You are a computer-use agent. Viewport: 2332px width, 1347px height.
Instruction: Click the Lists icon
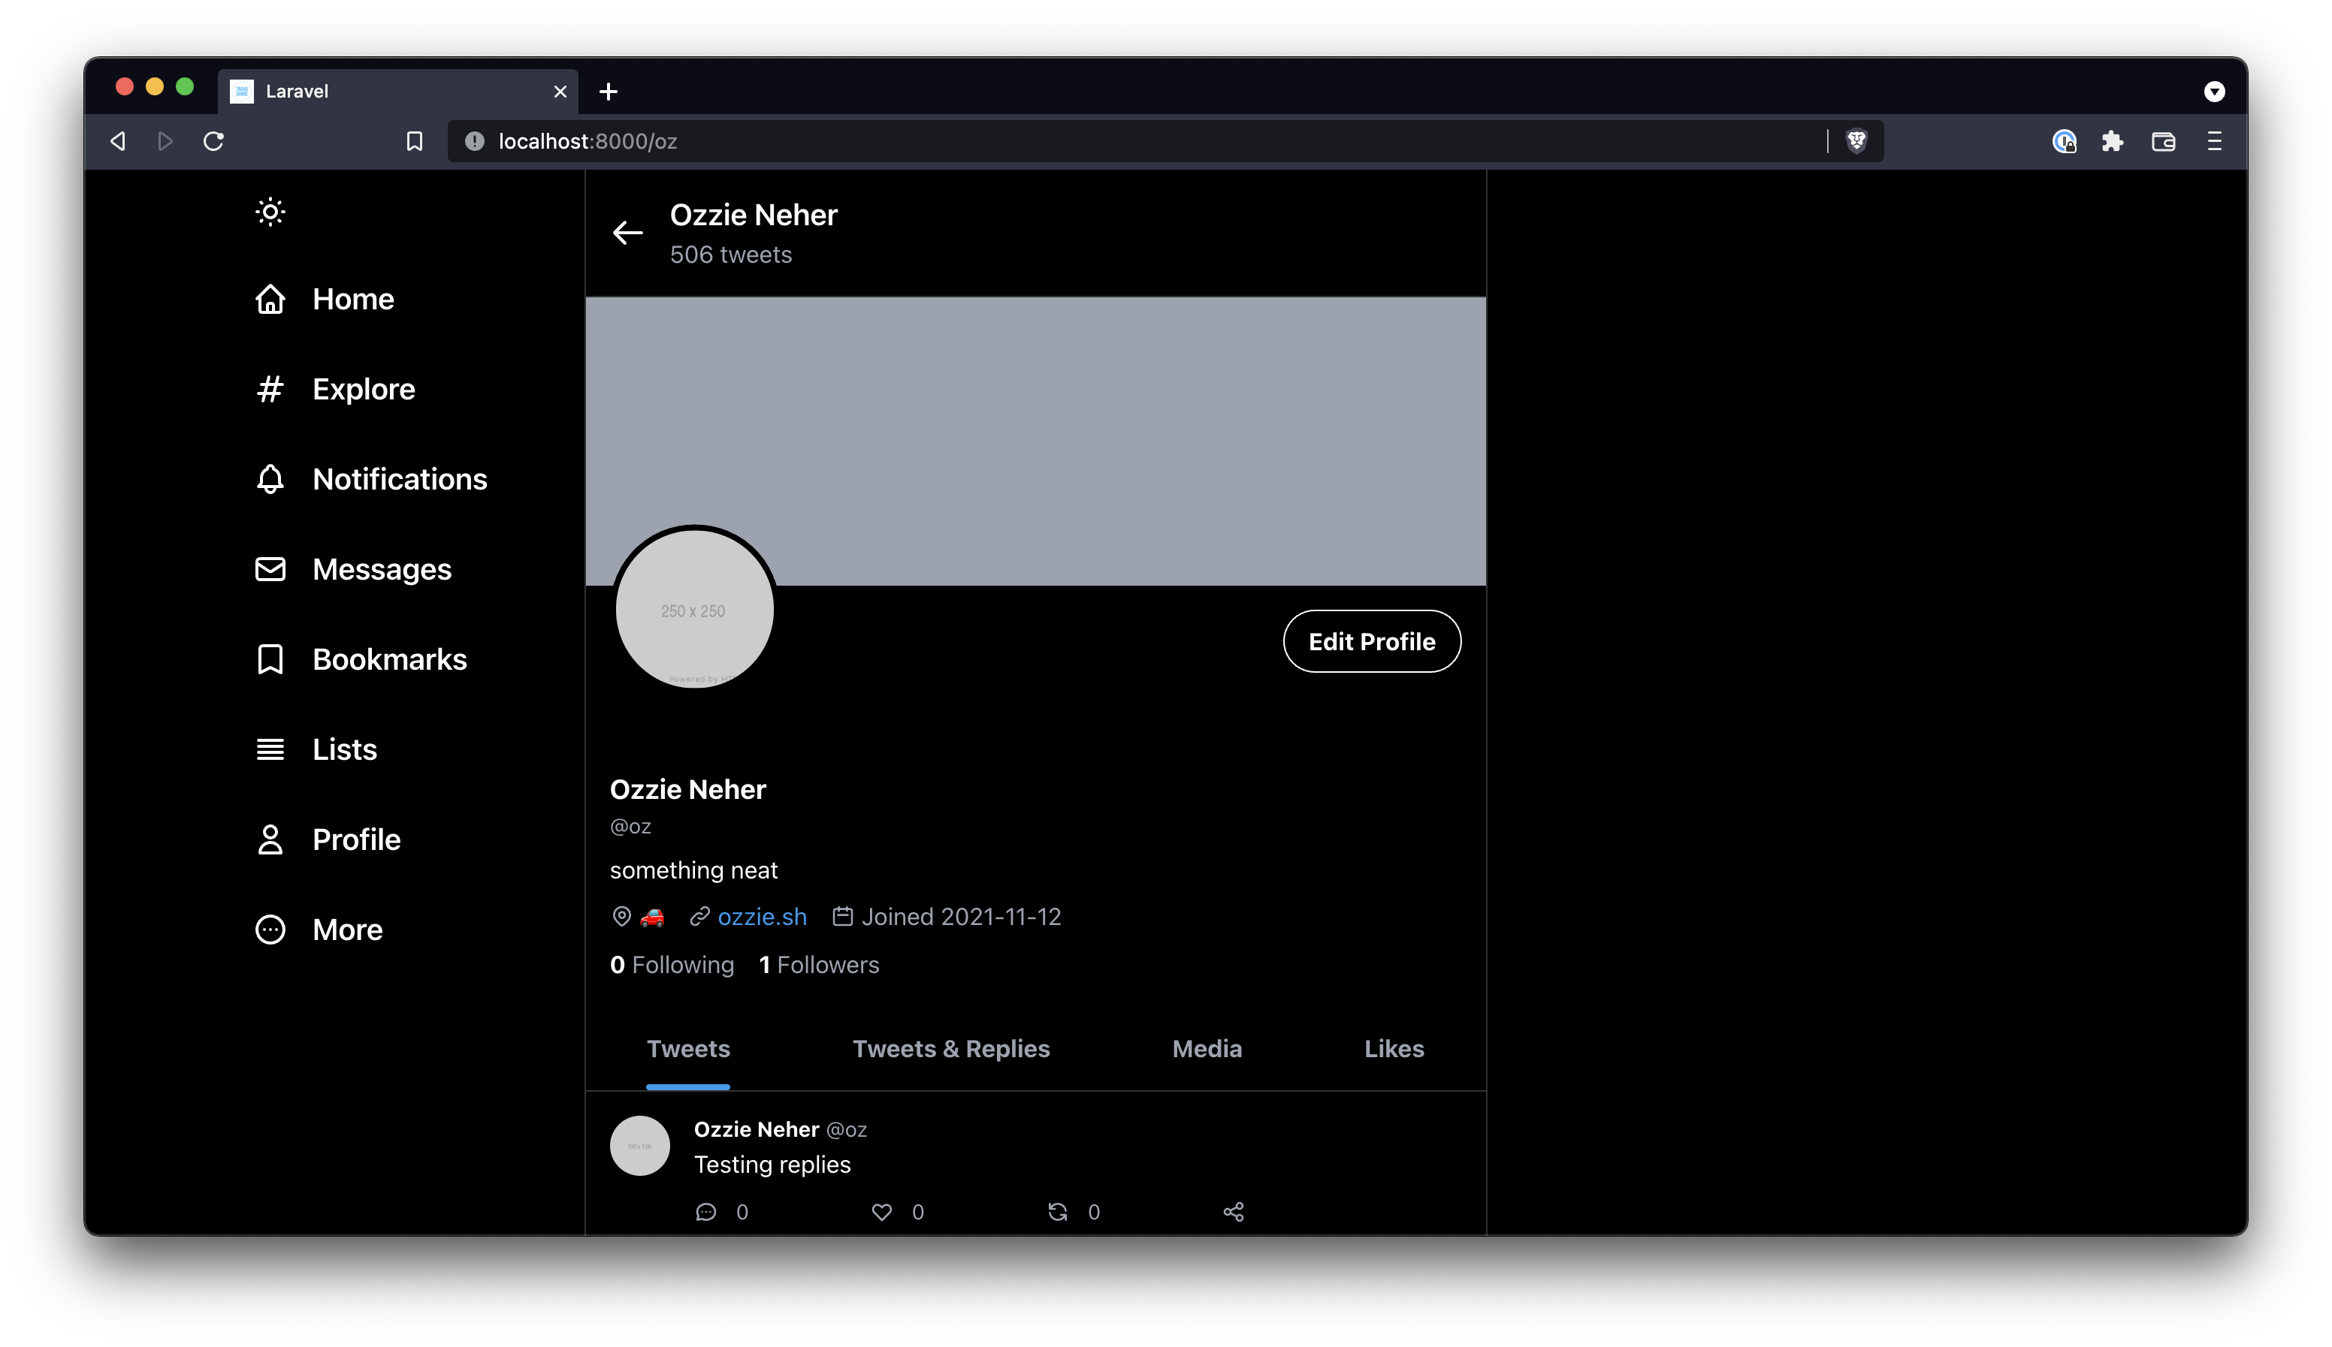pos(270,749)
